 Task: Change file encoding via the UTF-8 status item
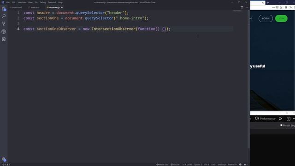tap(206, 165)
